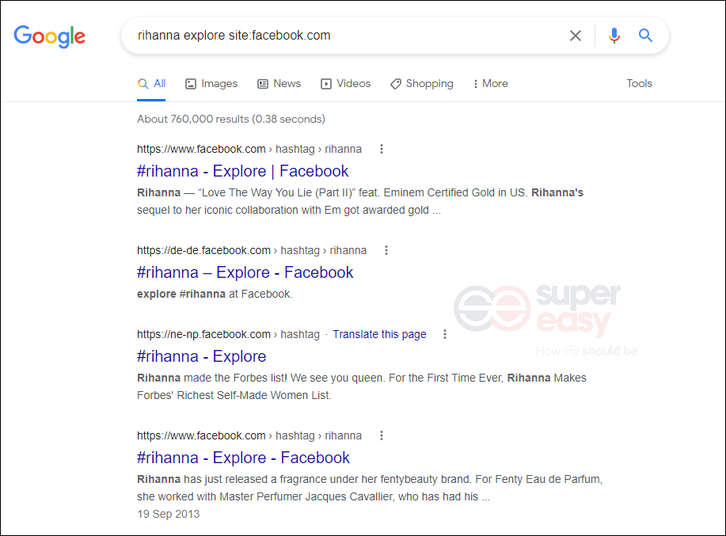
Task: Switch to the Shopping tab
Action: pos(421,84)
